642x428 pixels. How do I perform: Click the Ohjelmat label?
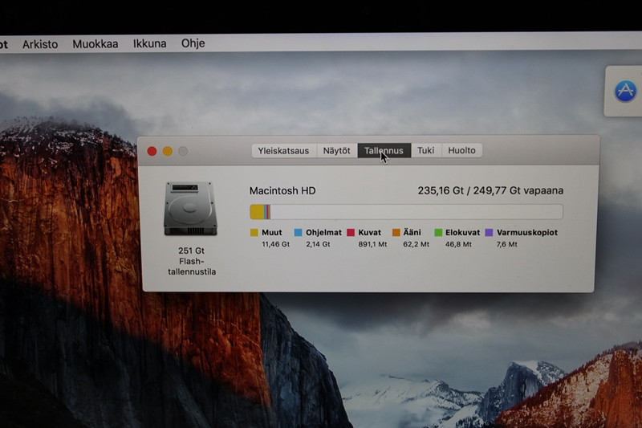(323, 233)
